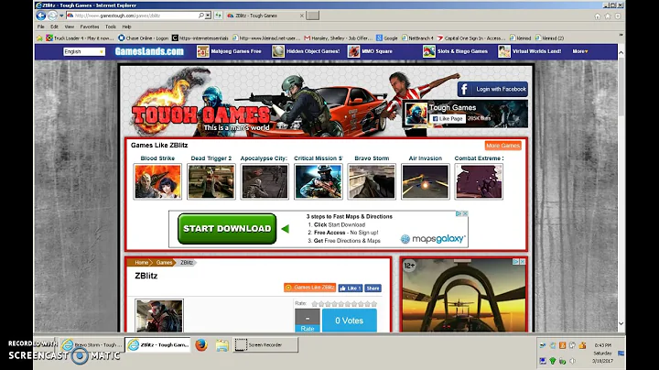Image resolution: width=659 pixels, height=370 pixels.
Task: Open Capital One Sign In bookmark
Action: tap(471, 38)
